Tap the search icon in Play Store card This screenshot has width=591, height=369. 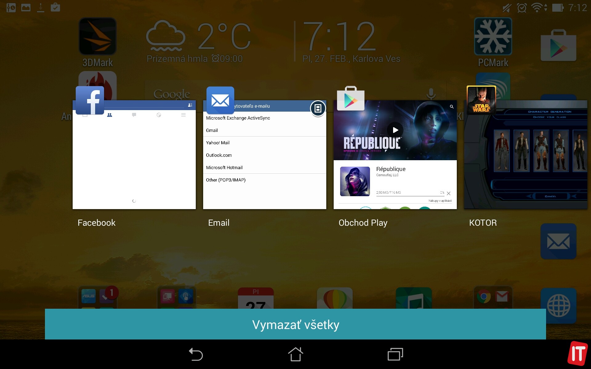452,107
